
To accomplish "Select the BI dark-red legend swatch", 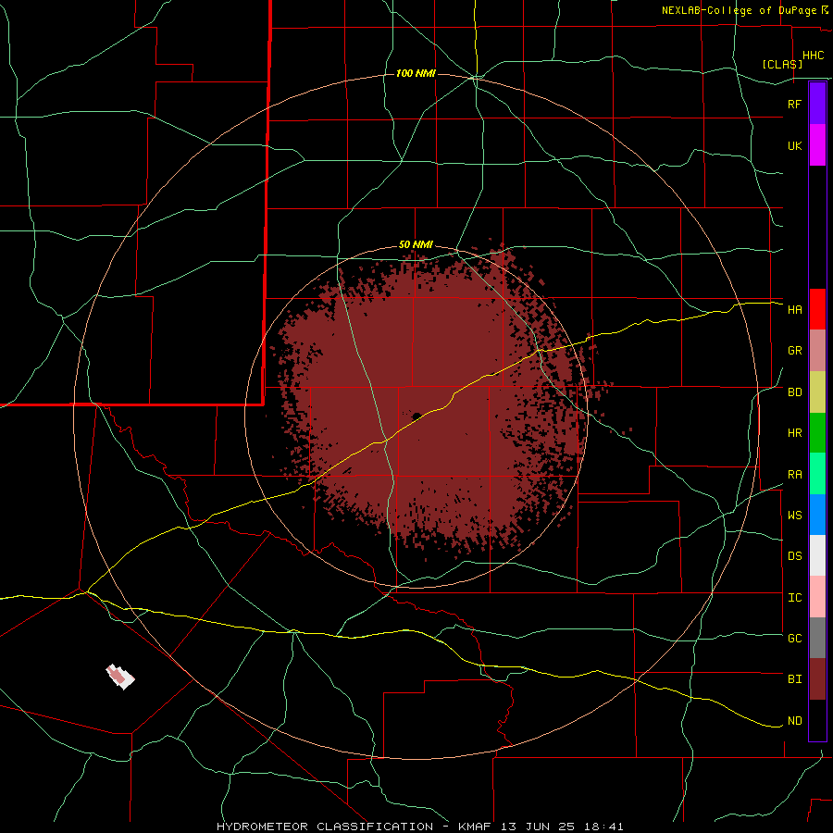I will pos(817,679).
